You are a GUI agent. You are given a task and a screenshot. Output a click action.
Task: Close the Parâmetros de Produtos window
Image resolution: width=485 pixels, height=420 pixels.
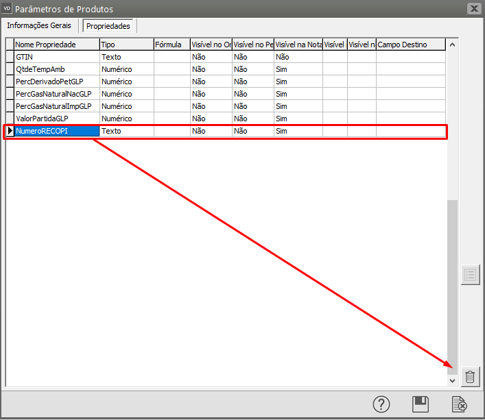point(474,8)
